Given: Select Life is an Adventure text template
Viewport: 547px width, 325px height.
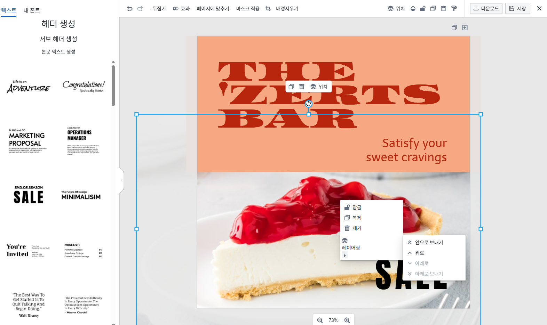Looking at the screenshot, I should [x=29, y=87].
